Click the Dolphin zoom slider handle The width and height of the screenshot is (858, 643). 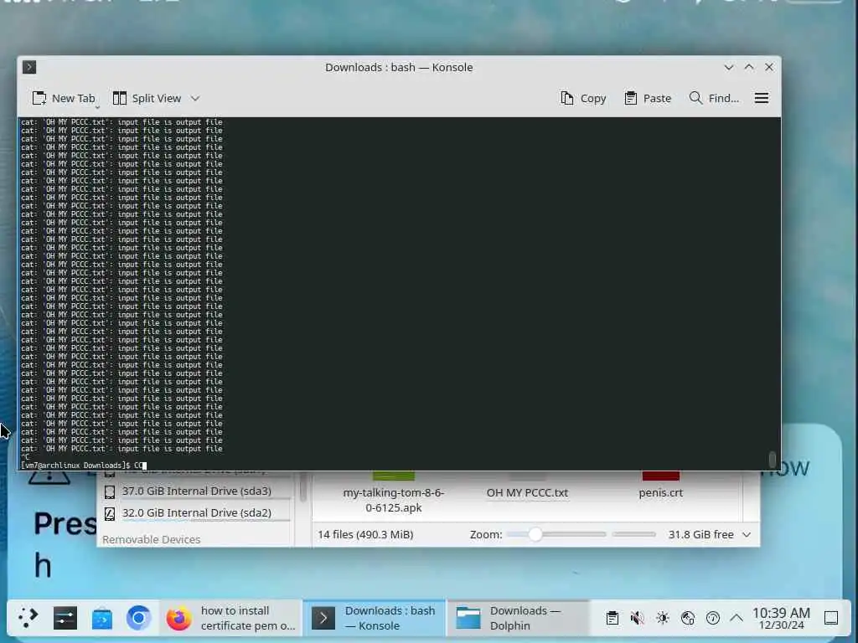click(x=535, y=534)
